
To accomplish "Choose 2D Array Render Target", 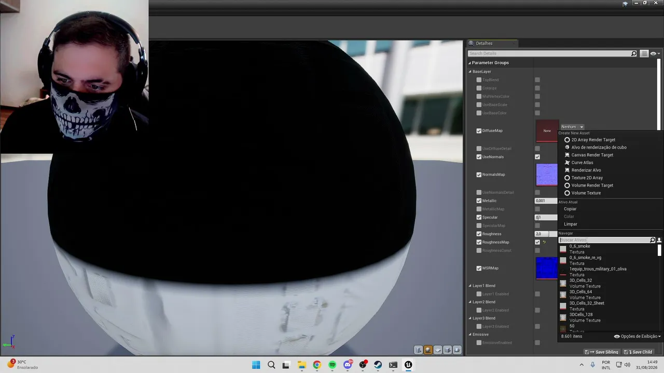I will coord(593,140).
